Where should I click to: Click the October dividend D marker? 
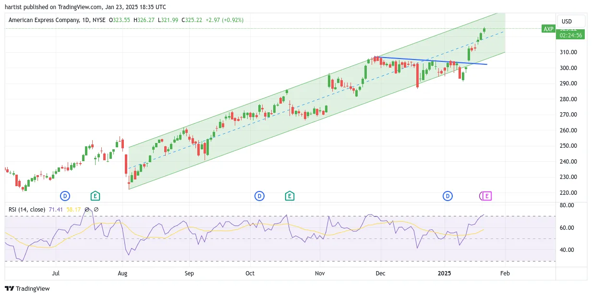259,196
